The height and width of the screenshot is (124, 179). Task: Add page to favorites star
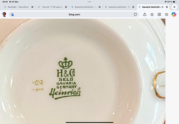(152, 15)
